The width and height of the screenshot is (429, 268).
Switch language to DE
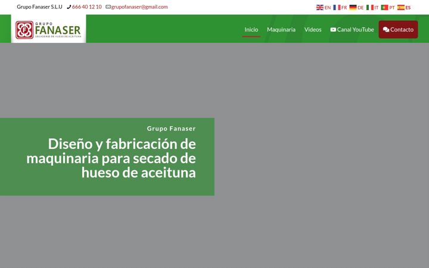(x=360, y=8)
